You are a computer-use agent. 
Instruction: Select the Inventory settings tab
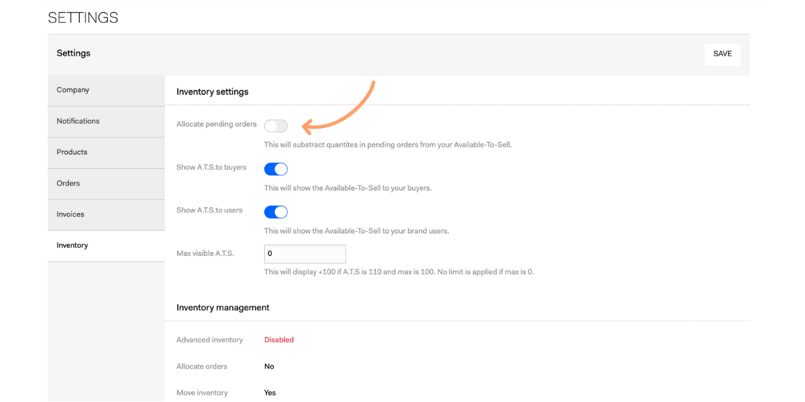(x=106, y=246)
